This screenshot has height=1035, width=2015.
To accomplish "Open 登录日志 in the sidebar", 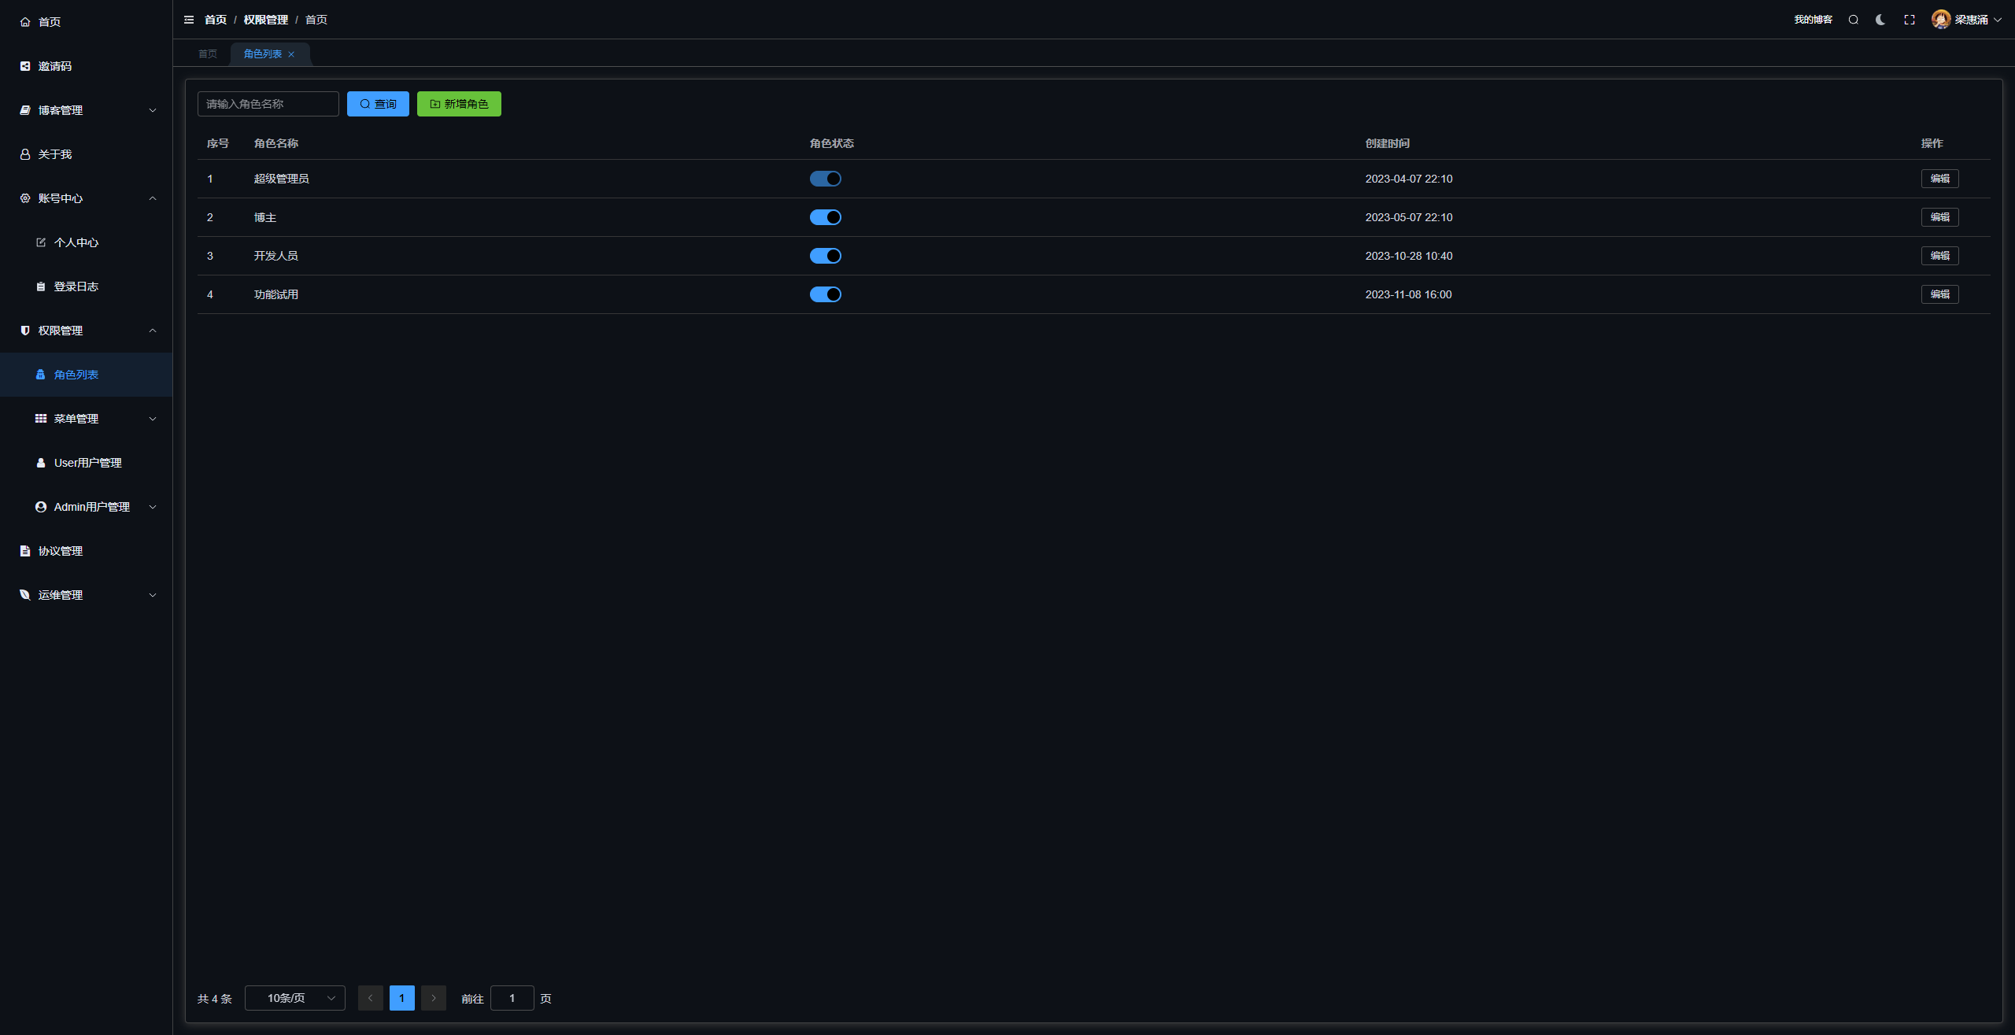I will pyautogui.click(x=76, y=286).
